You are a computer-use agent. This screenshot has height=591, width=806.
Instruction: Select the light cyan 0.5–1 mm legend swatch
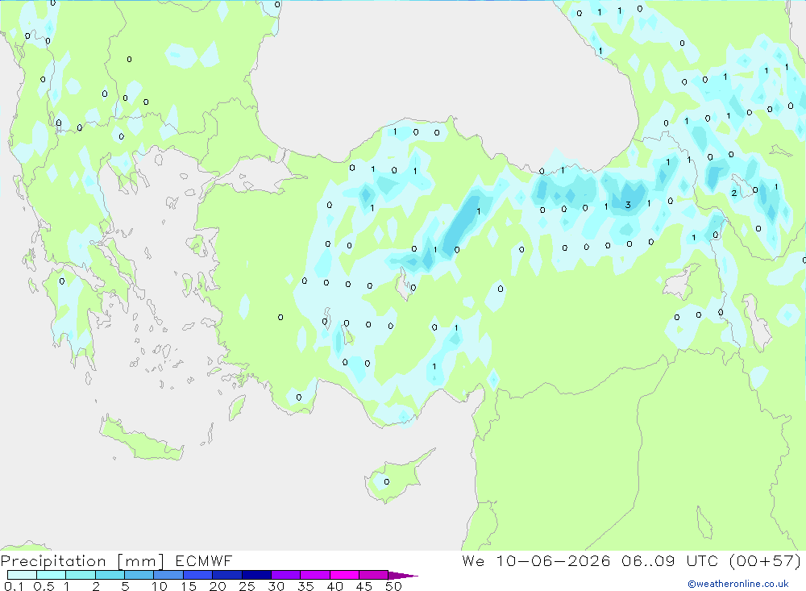click(51, 575)
